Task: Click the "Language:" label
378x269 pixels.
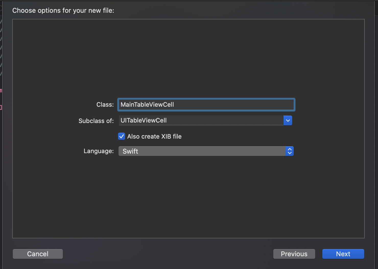Action: [x=99, y=151]
